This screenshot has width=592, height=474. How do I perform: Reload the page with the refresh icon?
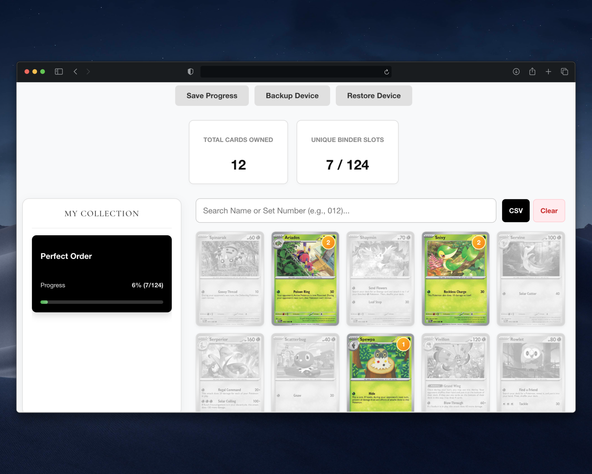tap(387, 71)
